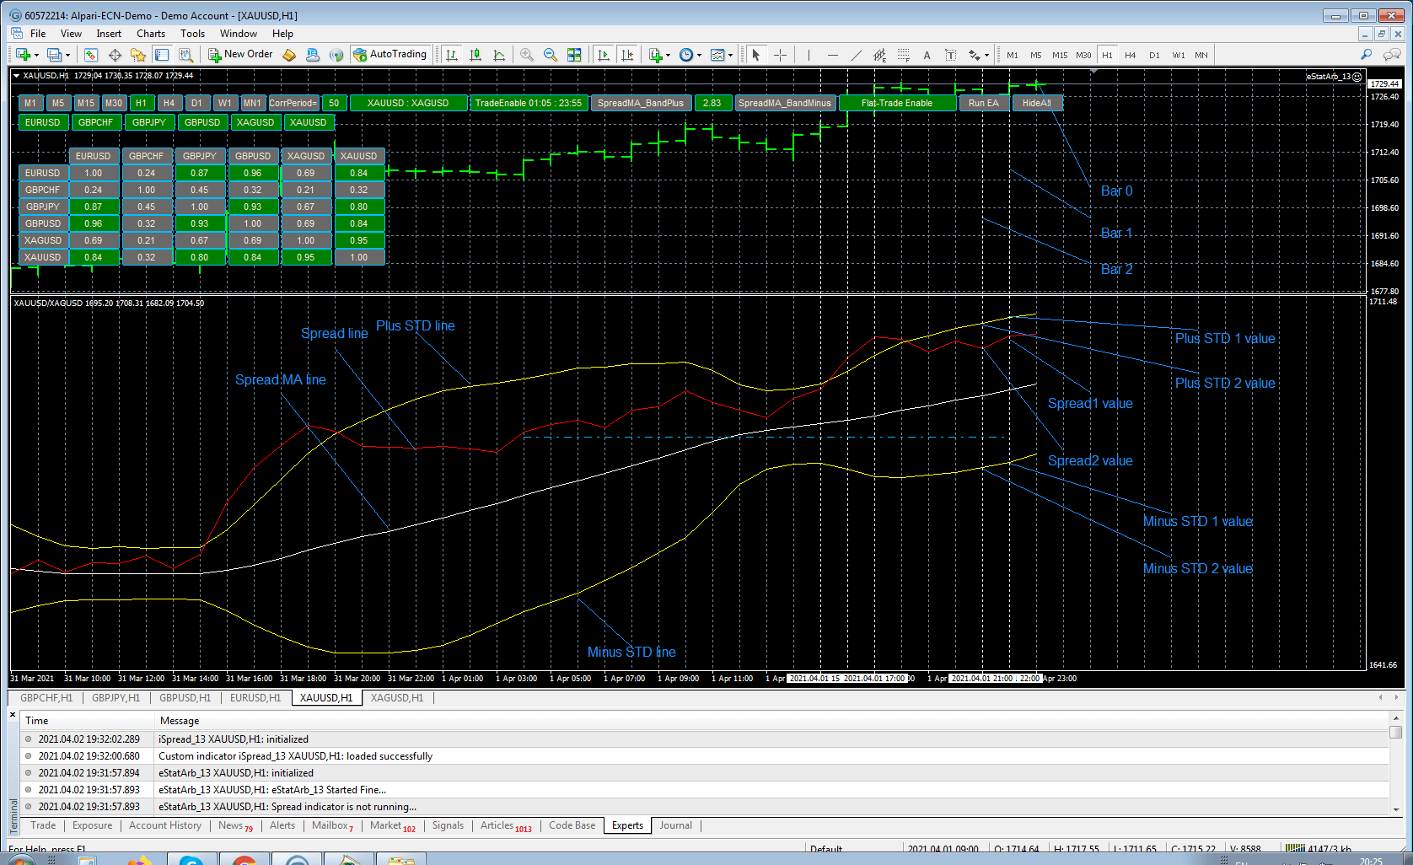Screen dimensions: 1413x865
Task: Enable Flat-Trade on the EA panel
Action: click(x=897, y=102)
